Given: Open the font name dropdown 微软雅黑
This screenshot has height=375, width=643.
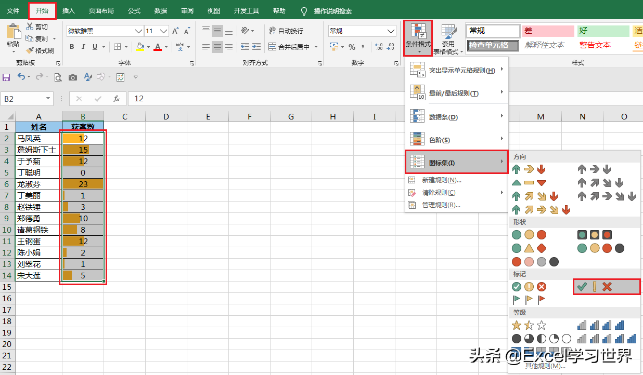Looking at the screenshot, I should tap(138, 31).
